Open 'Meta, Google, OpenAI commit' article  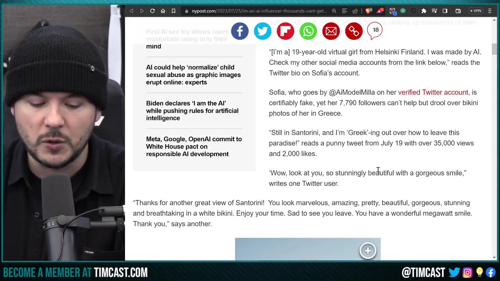click(194, 147)
